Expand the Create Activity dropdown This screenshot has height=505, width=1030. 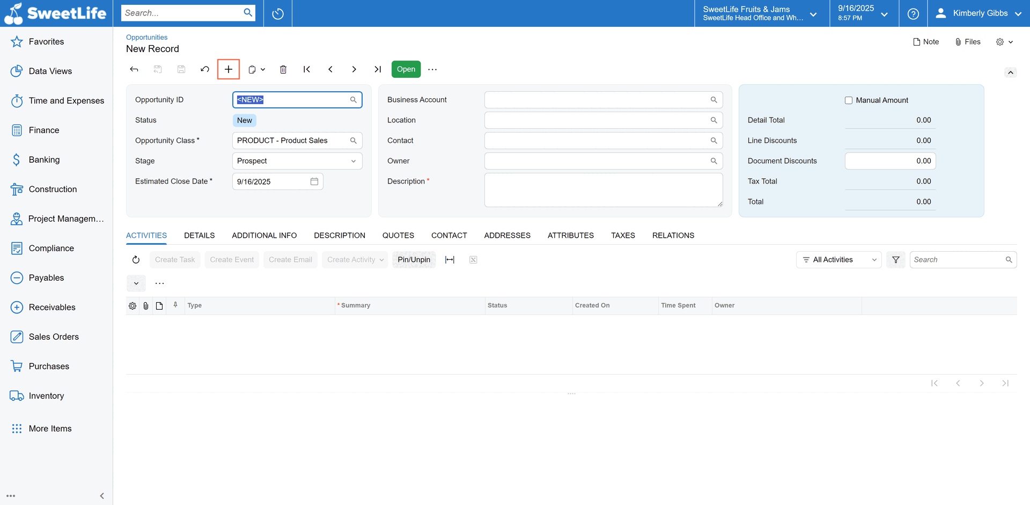354,259
